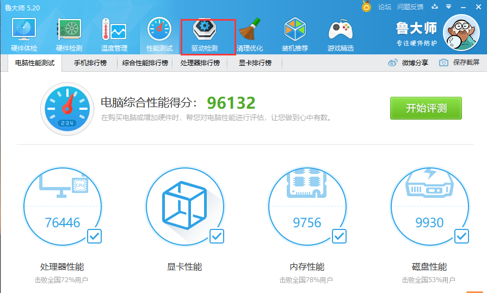Click the 微博分享 share link
This screenshot has height=293, width=487.
pos(408,63)
